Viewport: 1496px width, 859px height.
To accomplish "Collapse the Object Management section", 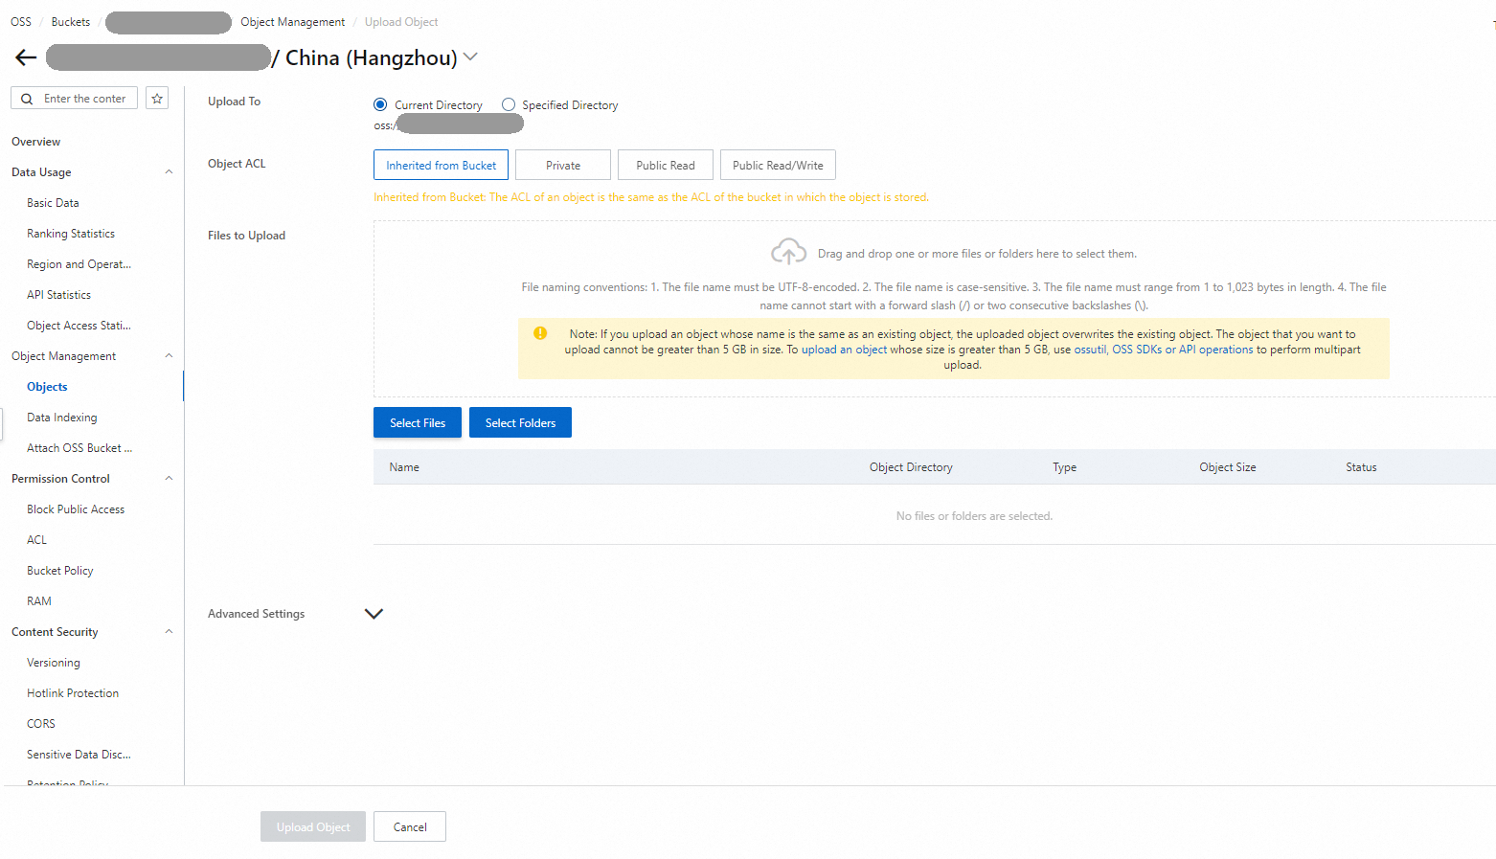I will 169,356.
